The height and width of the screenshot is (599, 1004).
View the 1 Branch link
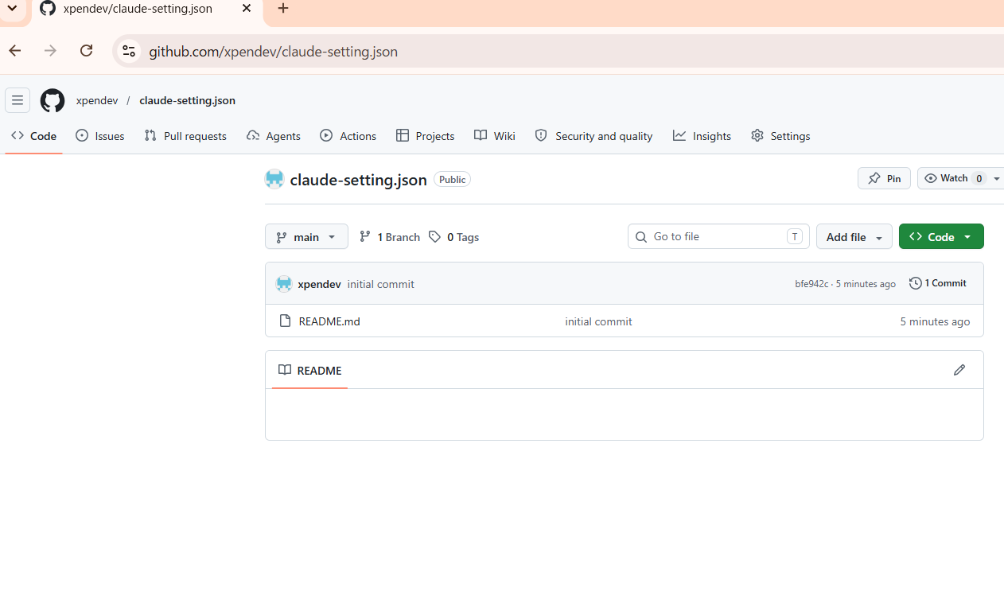390,237
